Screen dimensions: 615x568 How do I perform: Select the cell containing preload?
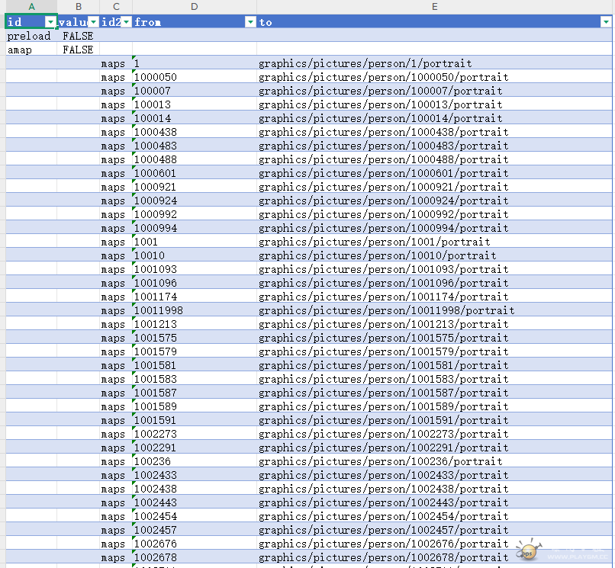pyautogui.click(x=30, y=36)
